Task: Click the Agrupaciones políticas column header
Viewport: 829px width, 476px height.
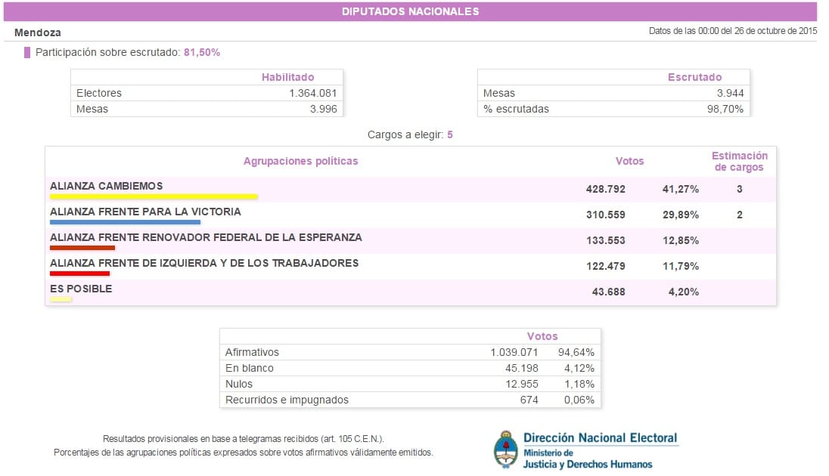Action: tap(300, 161)
